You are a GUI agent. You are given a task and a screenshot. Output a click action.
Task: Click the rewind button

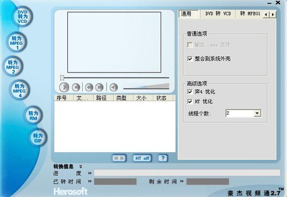(x=89, y=87)
